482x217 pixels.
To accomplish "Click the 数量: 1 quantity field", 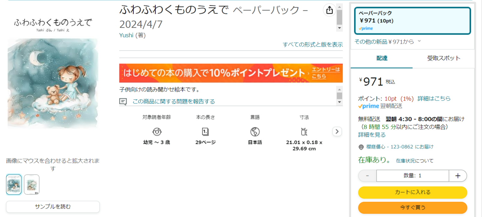I will tap(413, 176).
